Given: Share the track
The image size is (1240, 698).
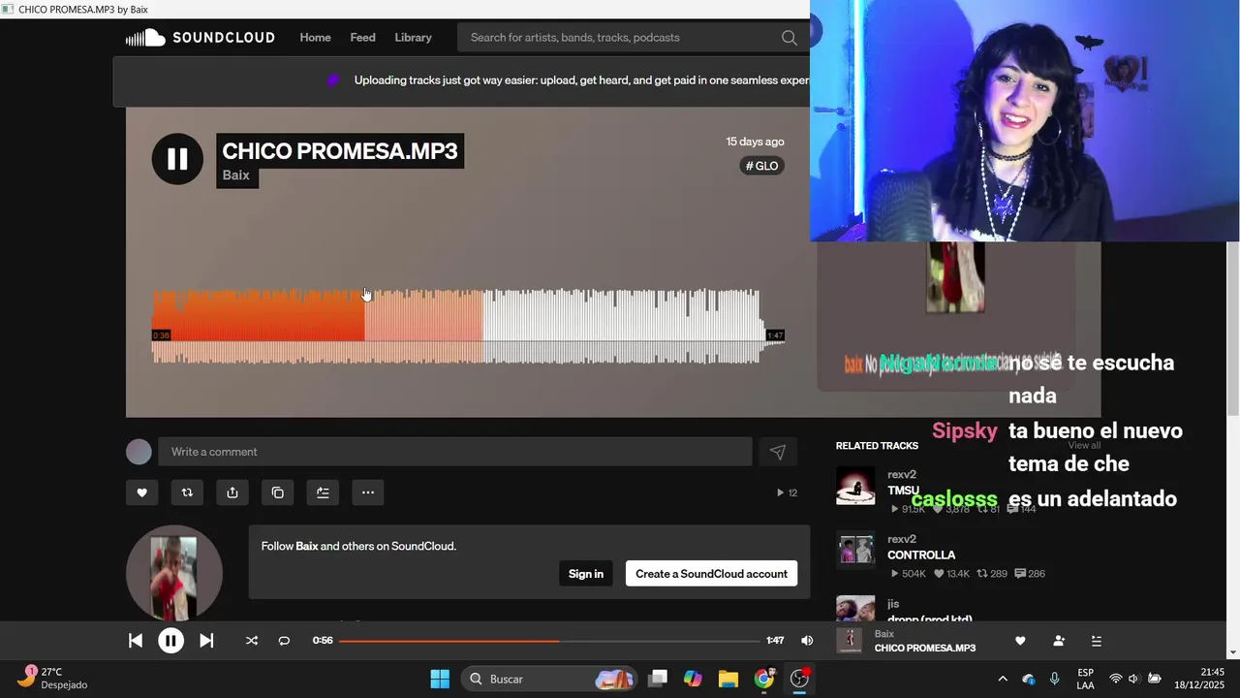Looking at the screenshot, I should click(x=232, y=492).
